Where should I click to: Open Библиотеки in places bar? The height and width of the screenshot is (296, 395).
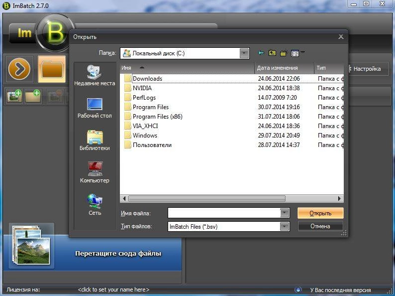tap(95, 141)
